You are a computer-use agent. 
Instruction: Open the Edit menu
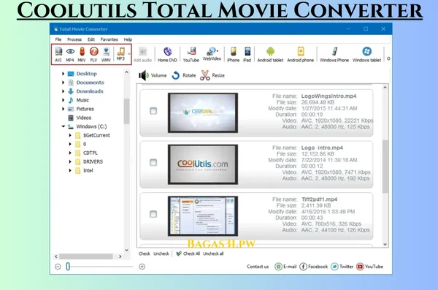91,39
